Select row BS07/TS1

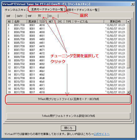click(67, 50)
